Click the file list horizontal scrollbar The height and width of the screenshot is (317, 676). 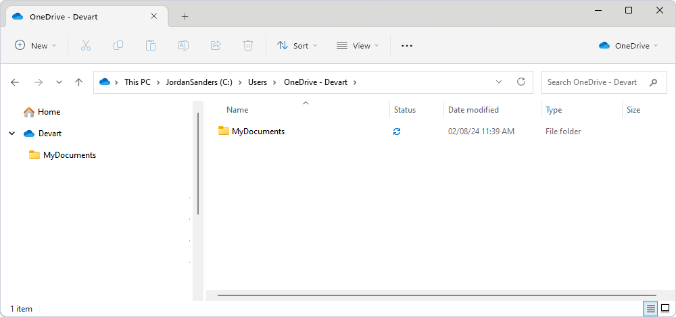(437, 295)
